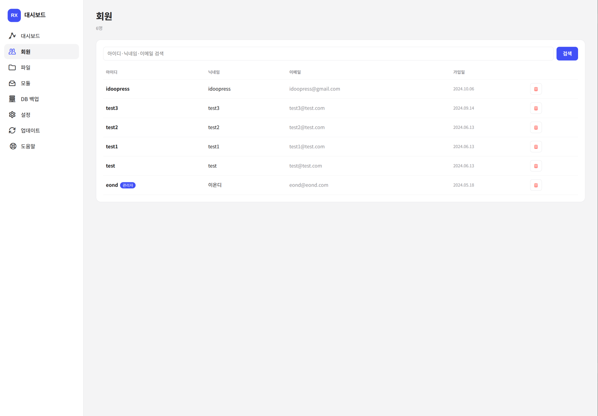Open the 업데이트 menu item
The height and width of the screenshot is (416, 598).
pyautogui.click(x=41, y=130)
